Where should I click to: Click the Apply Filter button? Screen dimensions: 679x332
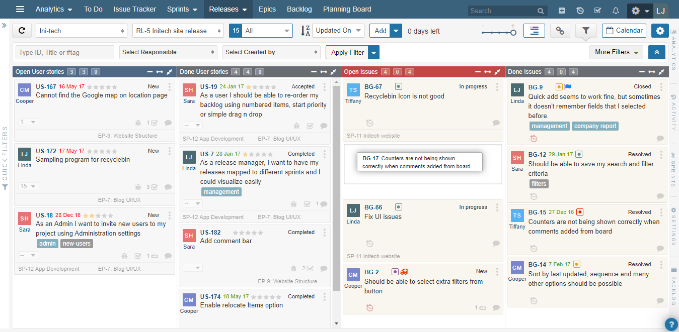coord(347,52)
